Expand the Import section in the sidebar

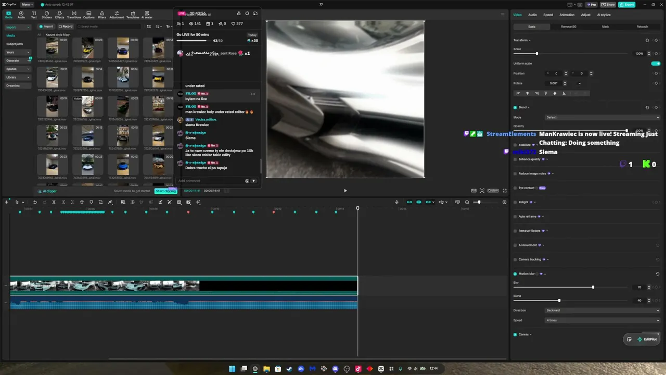point(18,27)
